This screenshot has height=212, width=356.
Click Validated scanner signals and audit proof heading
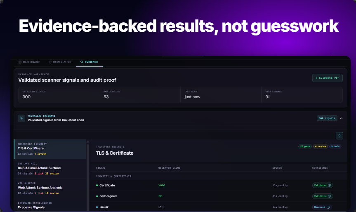click(67, 80)
